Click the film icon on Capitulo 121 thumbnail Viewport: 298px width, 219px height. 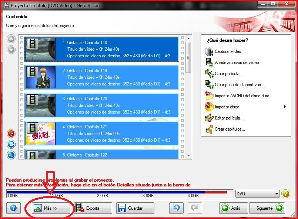point(32,128)
